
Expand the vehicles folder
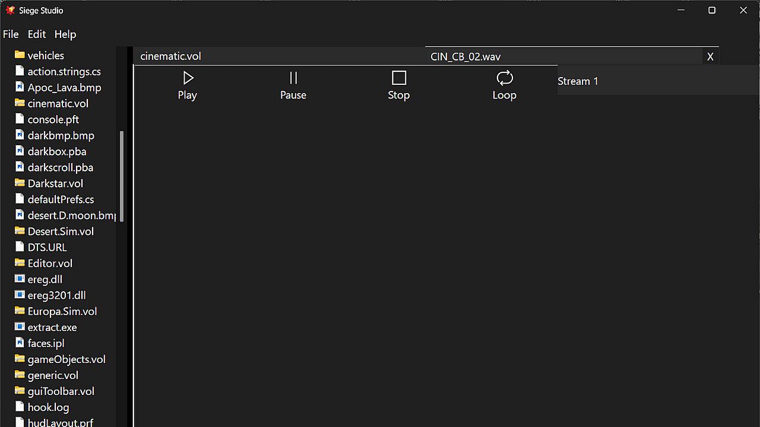[x=20, y=55]
